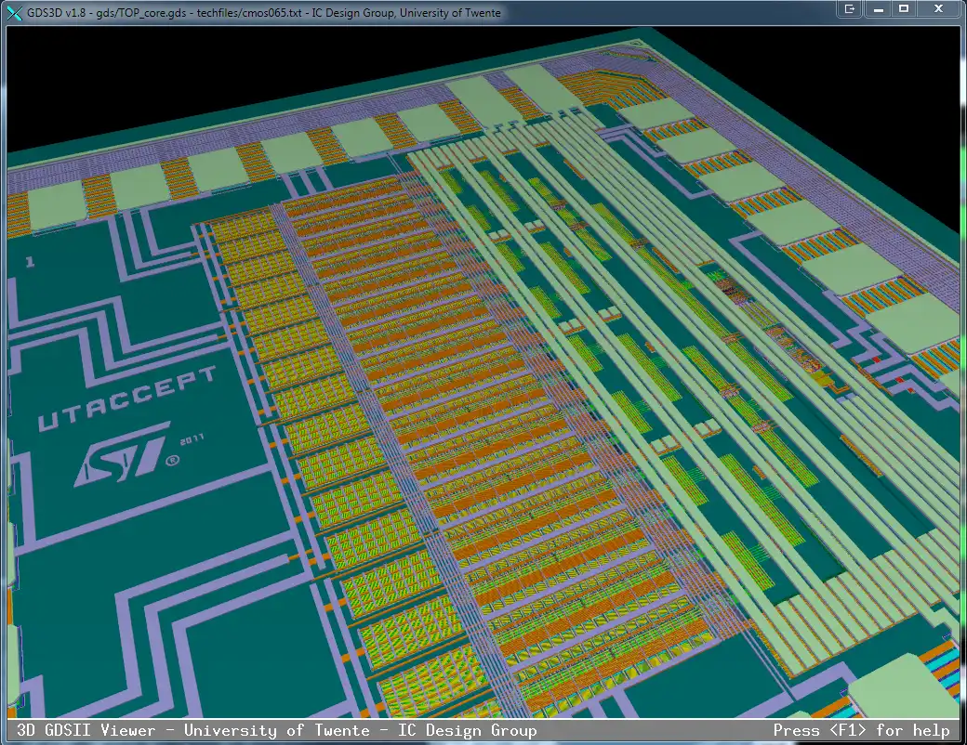Viewport: 967px width, 745px height.
Task: Click the GDS3D app icon in title bar
Action: [13, 12]
